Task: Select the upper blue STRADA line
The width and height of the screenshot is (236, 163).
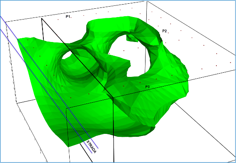Action: click(49, 82)
